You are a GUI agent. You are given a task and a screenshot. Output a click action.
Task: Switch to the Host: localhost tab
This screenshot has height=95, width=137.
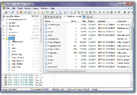point(53,17)
